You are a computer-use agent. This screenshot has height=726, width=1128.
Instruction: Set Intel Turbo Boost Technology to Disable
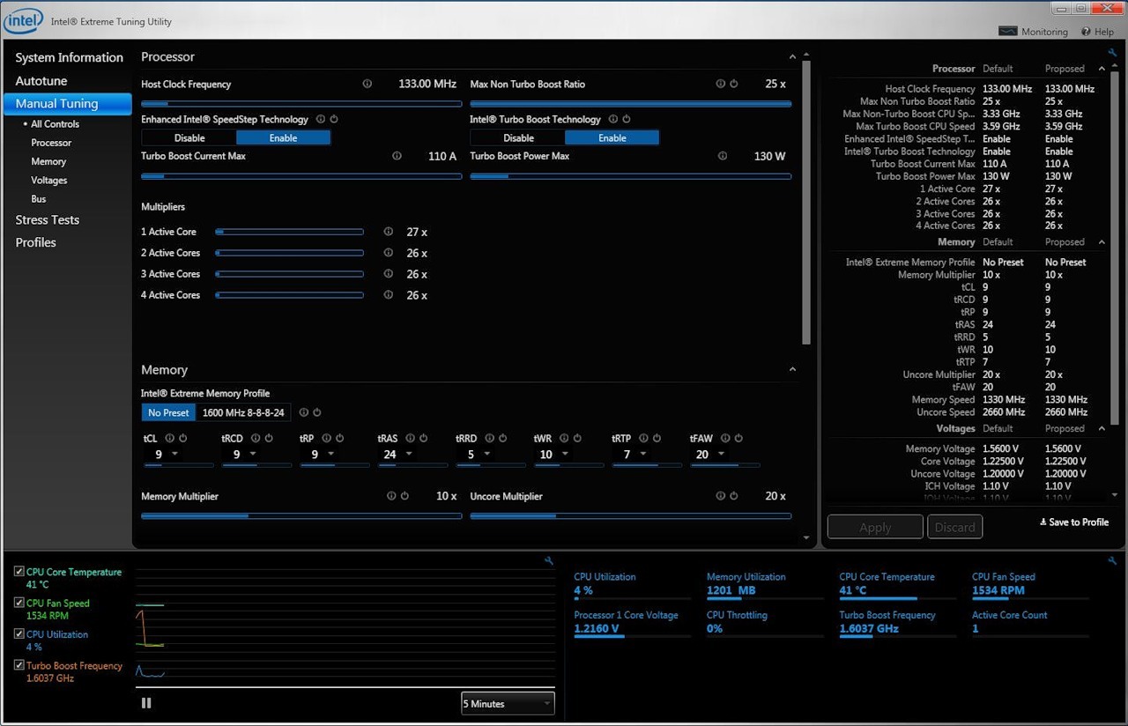[518, 137]
